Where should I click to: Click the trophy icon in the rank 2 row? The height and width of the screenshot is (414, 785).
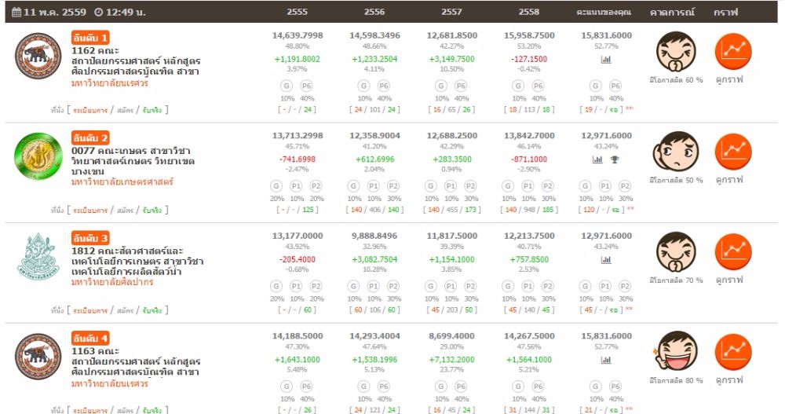[x=614, y=159]
